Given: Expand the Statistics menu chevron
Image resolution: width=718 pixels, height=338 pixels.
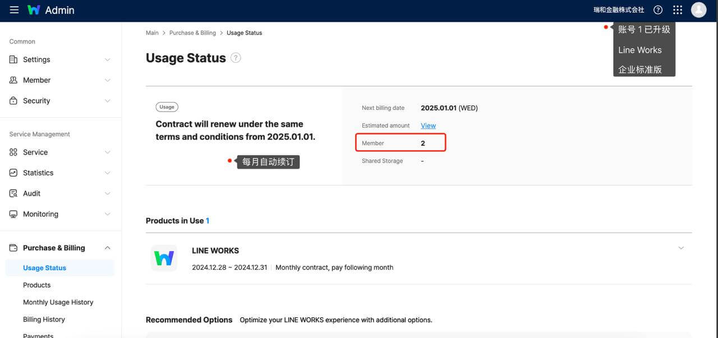Looking at the screenshot, I should tap(107, 173).
